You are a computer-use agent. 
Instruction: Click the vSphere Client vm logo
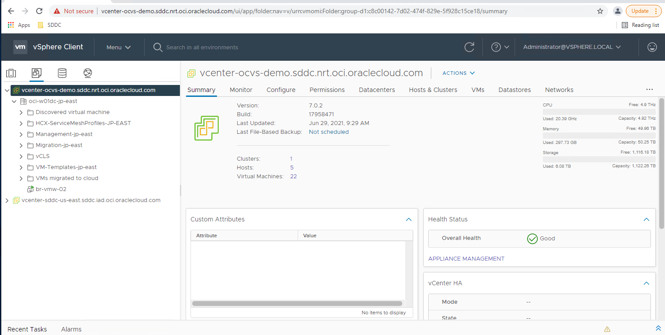20,47
